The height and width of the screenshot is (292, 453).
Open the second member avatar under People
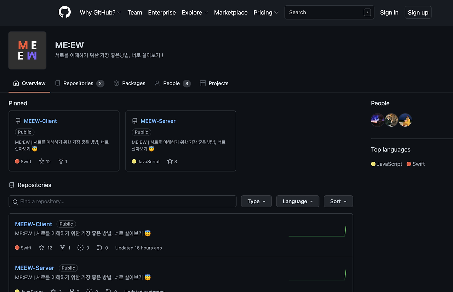pos(391,120)
